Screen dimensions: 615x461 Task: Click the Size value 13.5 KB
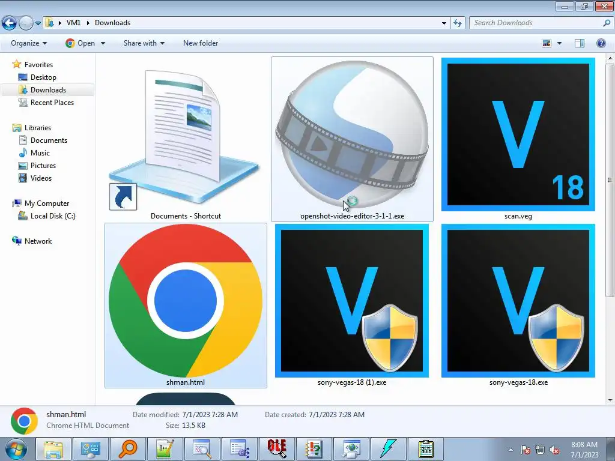[194, 426]
